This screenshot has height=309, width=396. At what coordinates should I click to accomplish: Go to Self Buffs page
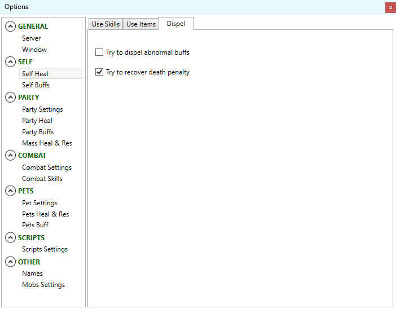36,85
